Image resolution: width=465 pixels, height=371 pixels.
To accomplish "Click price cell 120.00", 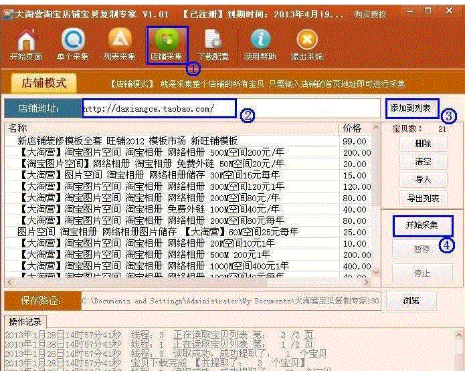I will pos(357,187).
